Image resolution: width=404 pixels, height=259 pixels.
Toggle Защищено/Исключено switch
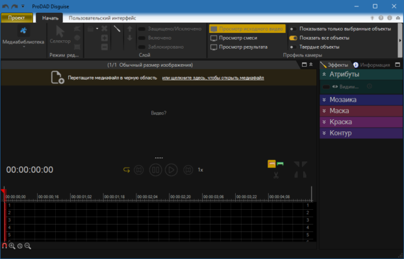142,28
